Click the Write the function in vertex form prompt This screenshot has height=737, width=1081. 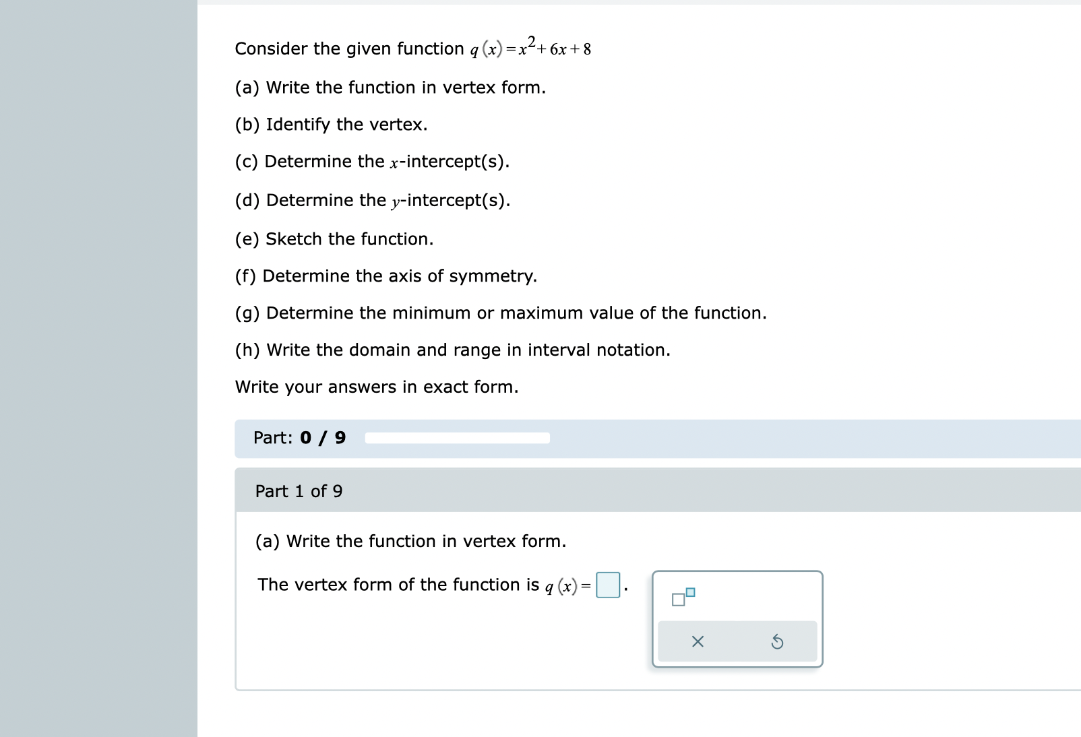pos(411,541)
